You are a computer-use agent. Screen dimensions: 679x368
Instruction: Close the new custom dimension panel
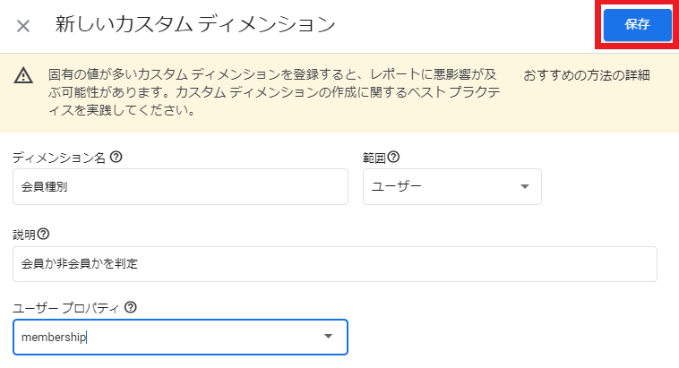23,25
